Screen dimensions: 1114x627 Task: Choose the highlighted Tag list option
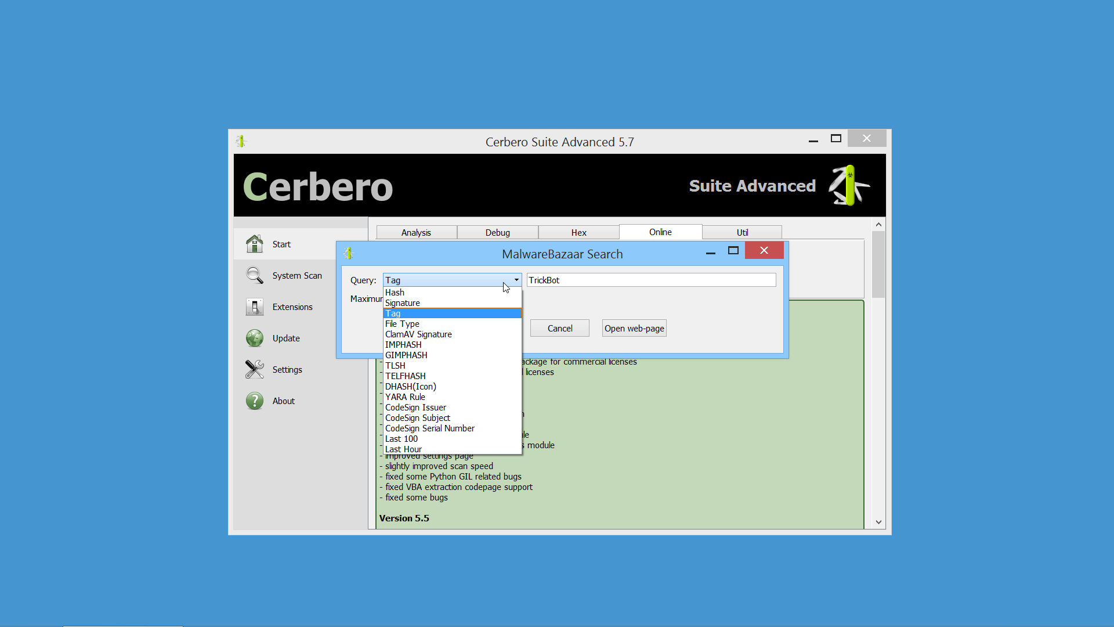pos(453,313)
